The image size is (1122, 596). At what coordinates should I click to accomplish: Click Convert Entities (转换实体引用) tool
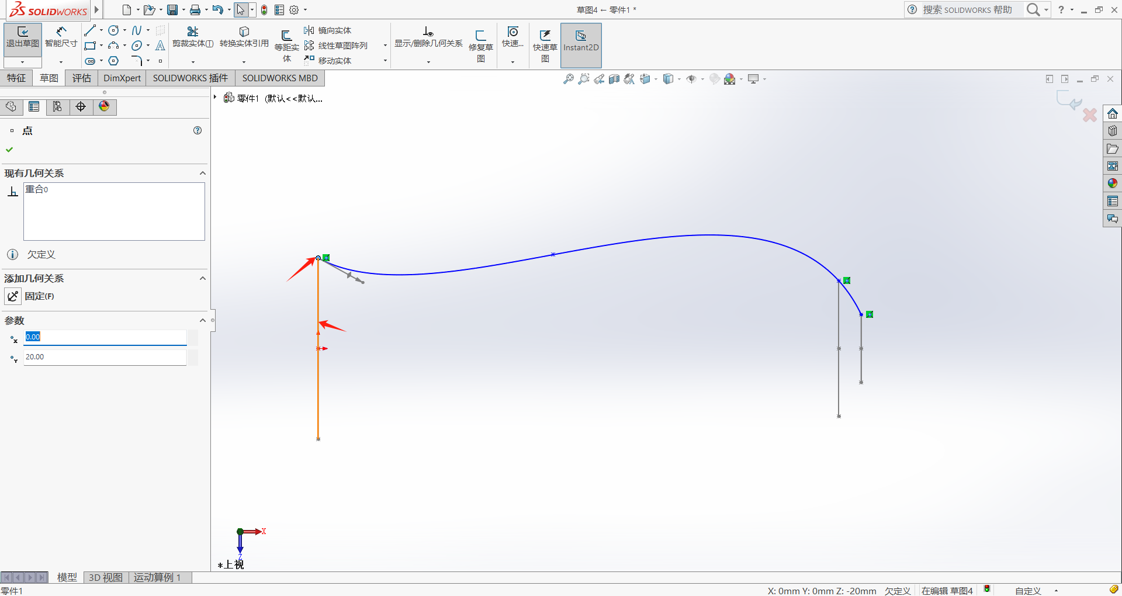click(x=244, y=38)
